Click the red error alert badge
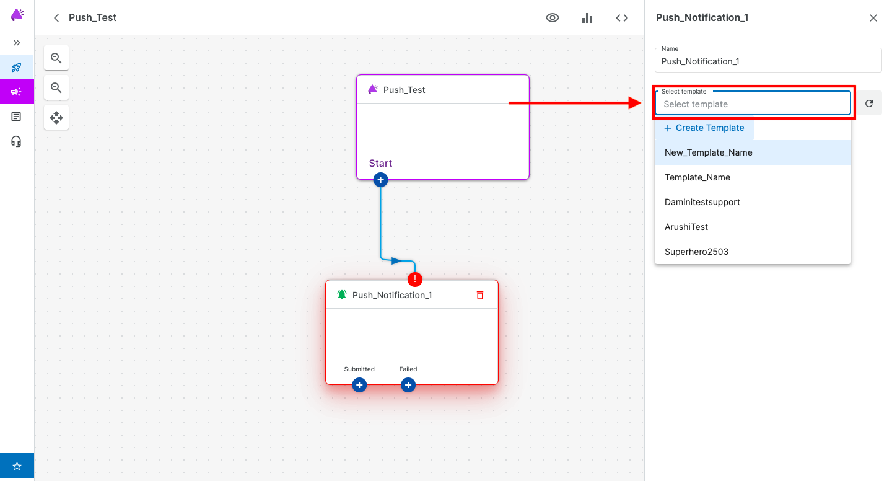This screenshot has height=481, width=892. (415, 280)
